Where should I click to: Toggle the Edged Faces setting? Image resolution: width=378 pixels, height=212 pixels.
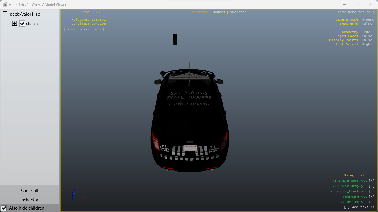368,36
